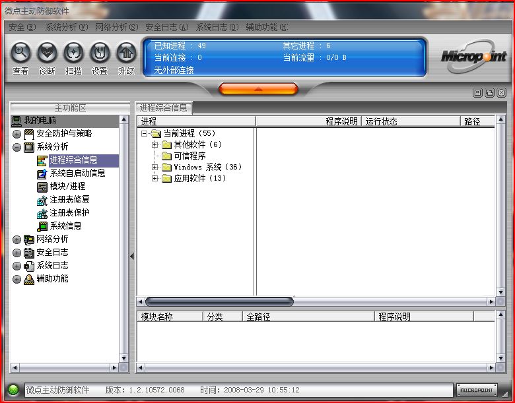This screenshot has width=515, height=403.
Task: Expand the 系统日志 sidebar node
Action: 17,266
